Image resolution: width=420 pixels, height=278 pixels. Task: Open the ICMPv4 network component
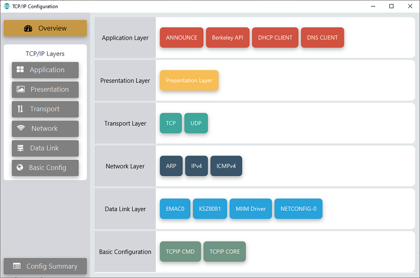tap(226, 166)
